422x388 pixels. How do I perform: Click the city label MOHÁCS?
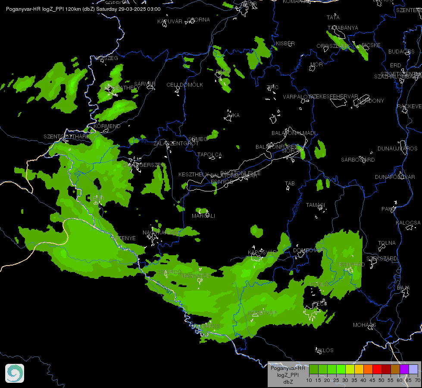(364, 325)
